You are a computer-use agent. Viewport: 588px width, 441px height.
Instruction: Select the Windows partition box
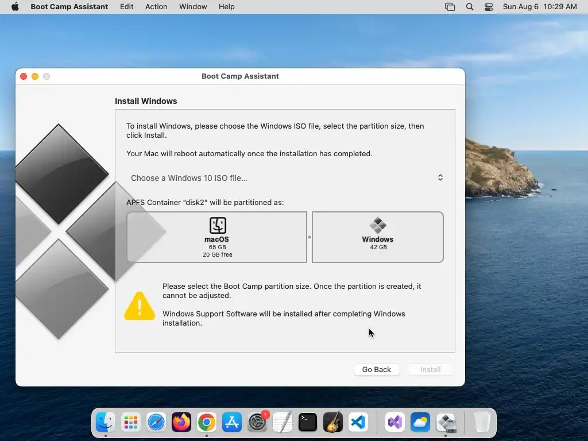pos(378,237)
